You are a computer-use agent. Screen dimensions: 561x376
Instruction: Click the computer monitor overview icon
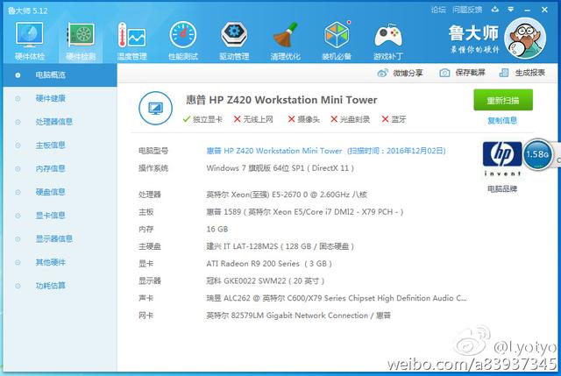(x=156, y=108)
